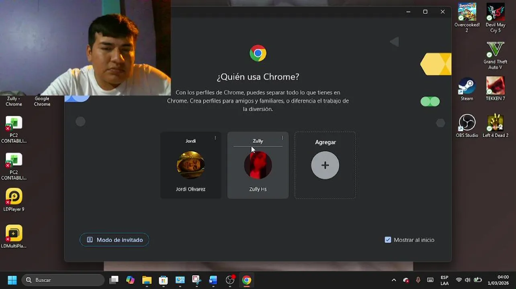This screenshot has height=289, width=516.
Task: Open the taskbar icon between Store and Snipping Tool
Action: click(x=180, y=280)
